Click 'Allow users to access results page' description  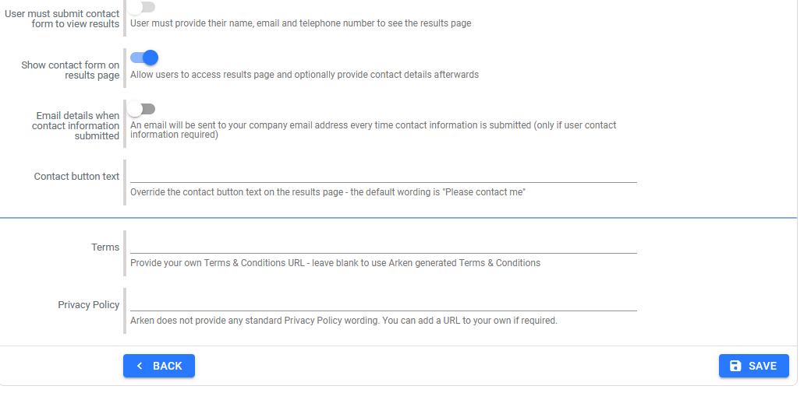click(x=304, y=75)
